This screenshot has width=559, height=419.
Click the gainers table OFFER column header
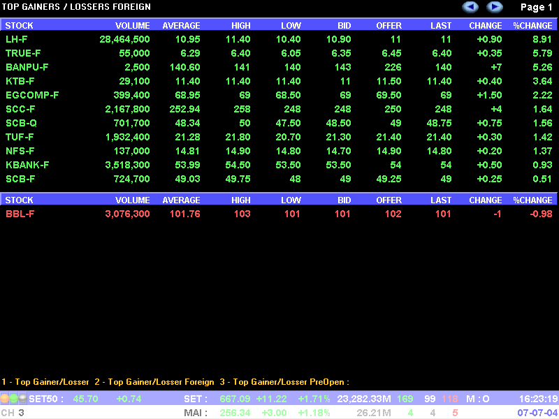pyautogui.click(x=389, y=26)
